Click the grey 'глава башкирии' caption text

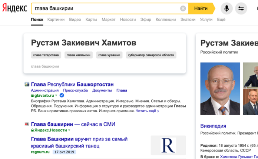click(x=45, y=66)
